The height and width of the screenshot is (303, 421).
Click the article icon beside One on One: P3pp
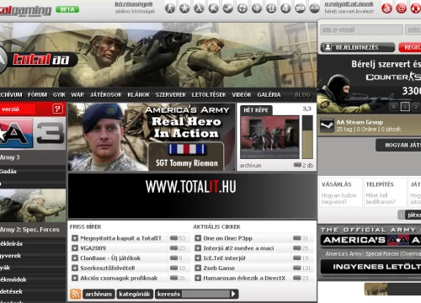pyautogui.click(x=198, y=238)
